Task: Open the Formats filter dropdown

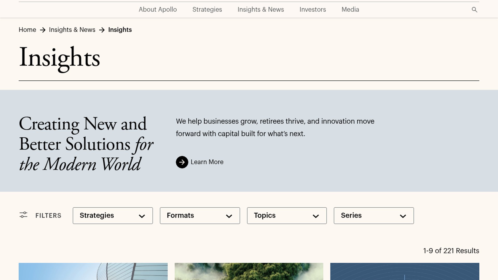Action: click(200, 215)
